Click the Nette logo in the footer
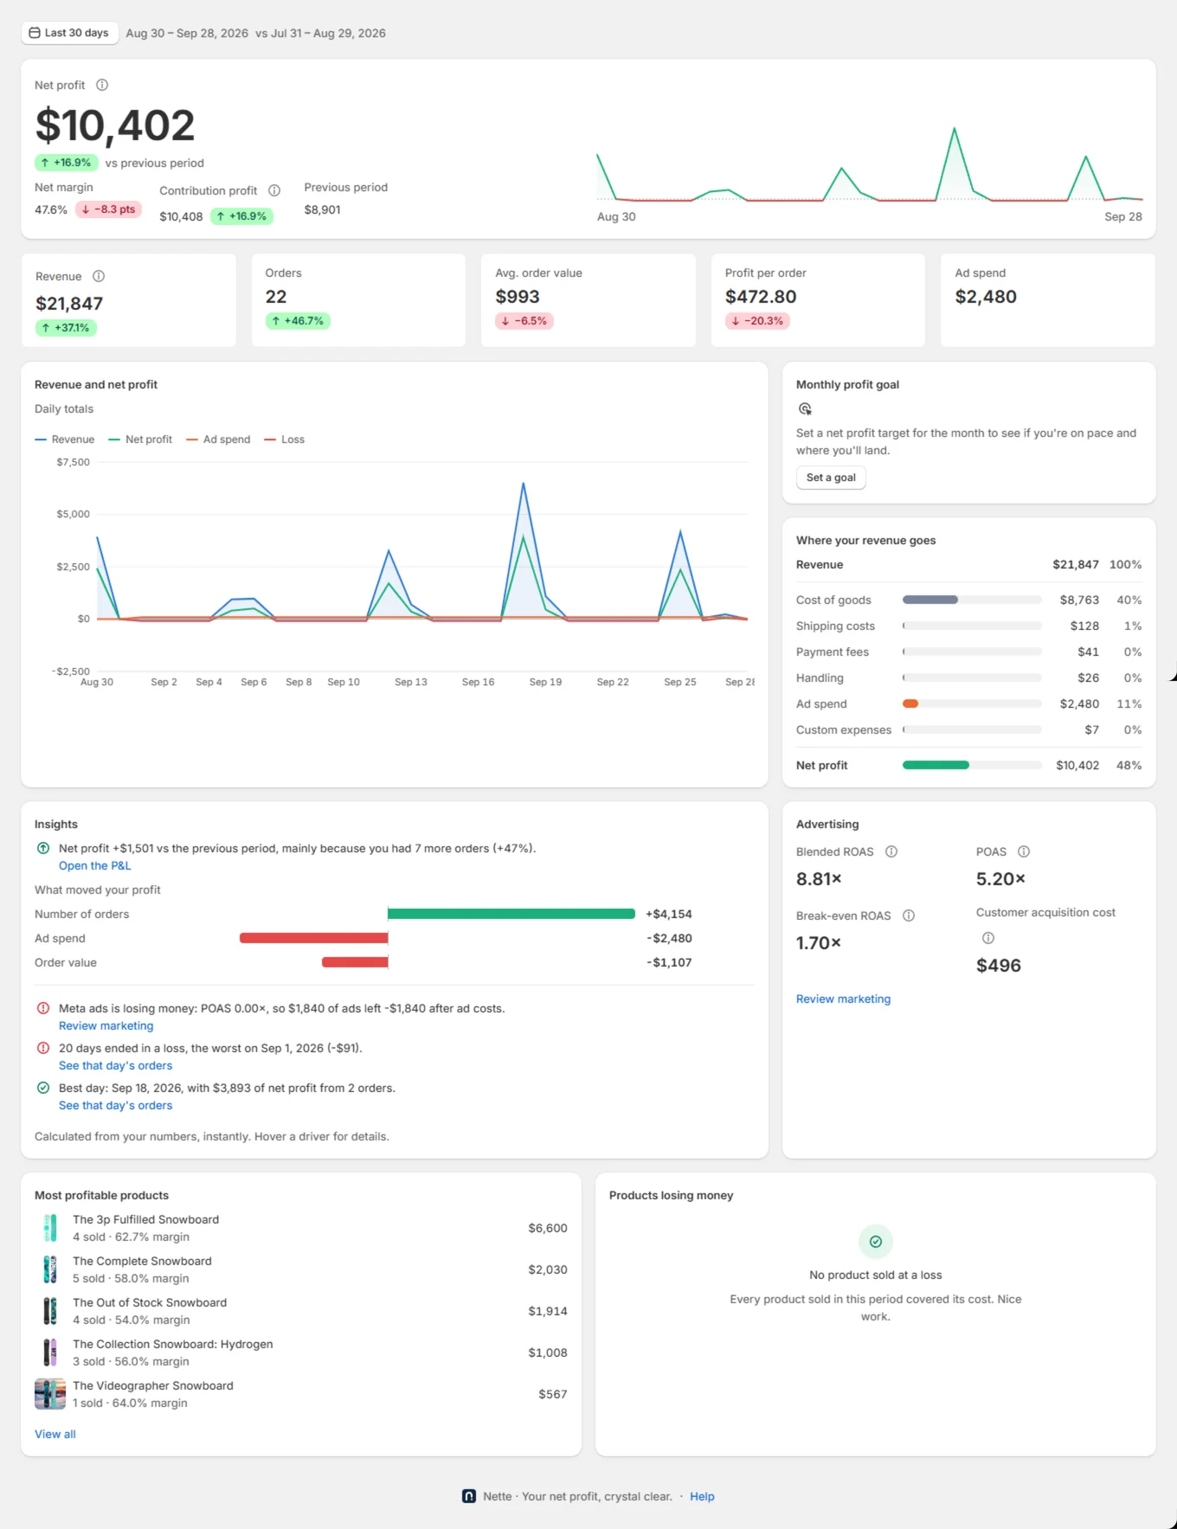 (x=469, y=1496)
